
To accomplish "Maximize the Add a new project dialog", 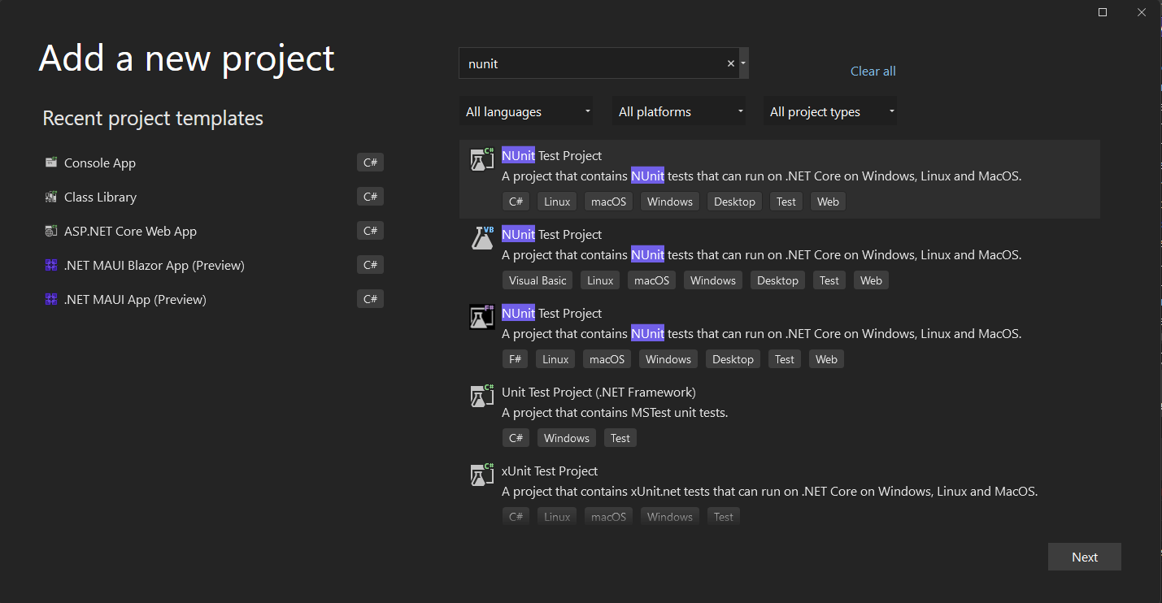I will (1103, 11).
